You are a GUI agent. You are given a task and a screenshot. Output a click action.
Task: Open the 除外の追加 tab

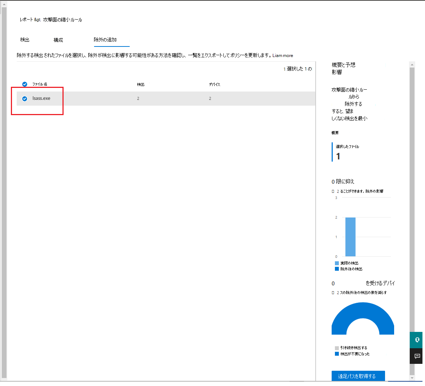105,40
